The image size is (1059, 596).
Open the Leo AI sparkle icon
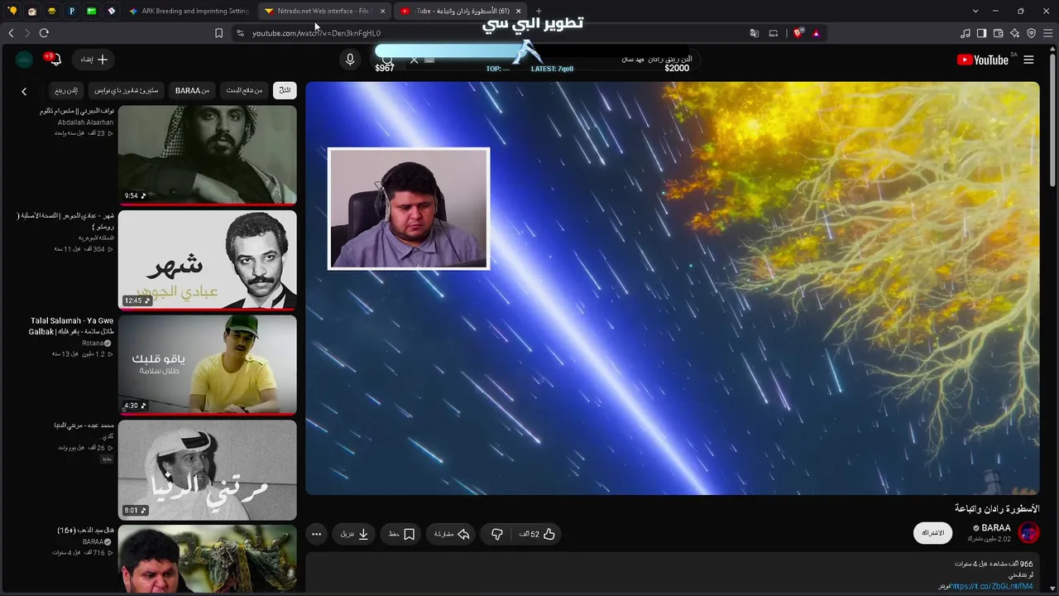[1014, 33]
